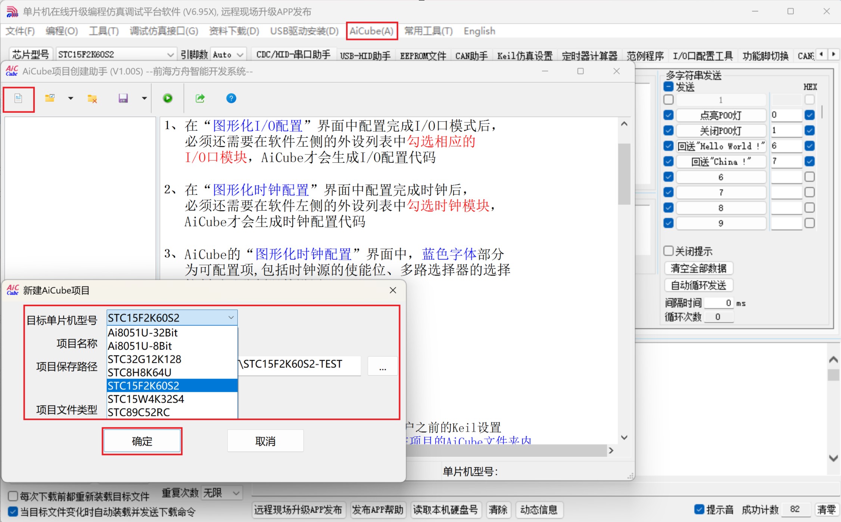Open the dropdown arrow beside save icon
841x522 pixels.
click(144, 99)
